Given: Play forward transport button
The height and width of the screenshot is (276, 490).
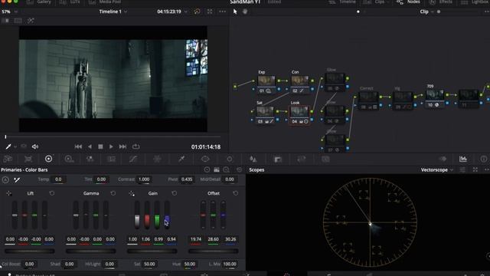Looking at the screenshot, I should pos(111,146).
